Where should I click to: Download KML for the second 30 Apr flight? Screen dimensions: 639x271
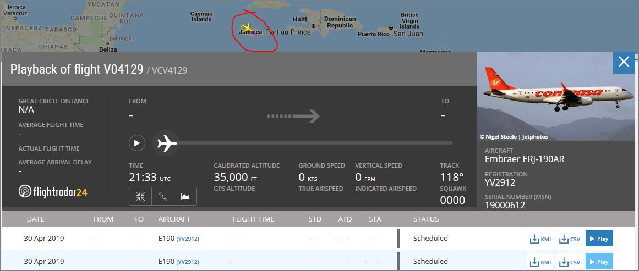(x=540, y=262)
